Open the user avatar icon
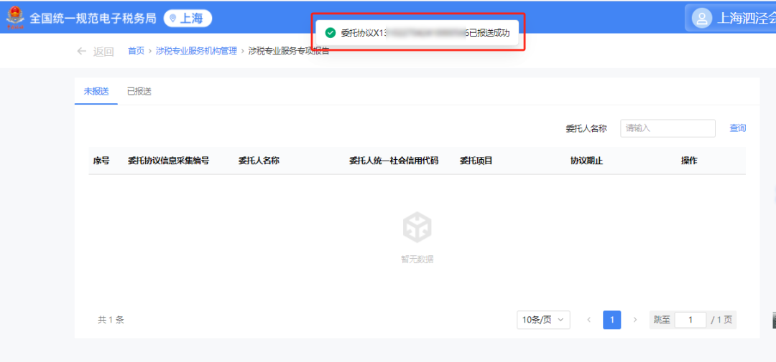Image resolution: width=776 pixels, height=362 pixels. pyautogui.click(x=702, y=18)
